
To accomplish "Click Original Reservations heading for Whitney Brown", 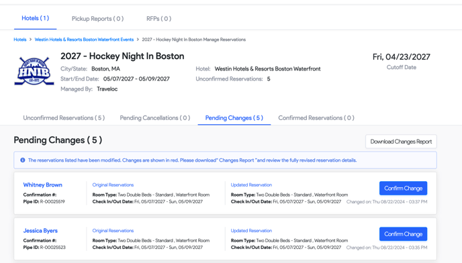I will (113, 185).
